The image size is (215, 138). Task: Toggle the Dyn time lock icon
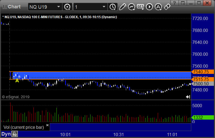pyautogui.click(x=15, y=134)
